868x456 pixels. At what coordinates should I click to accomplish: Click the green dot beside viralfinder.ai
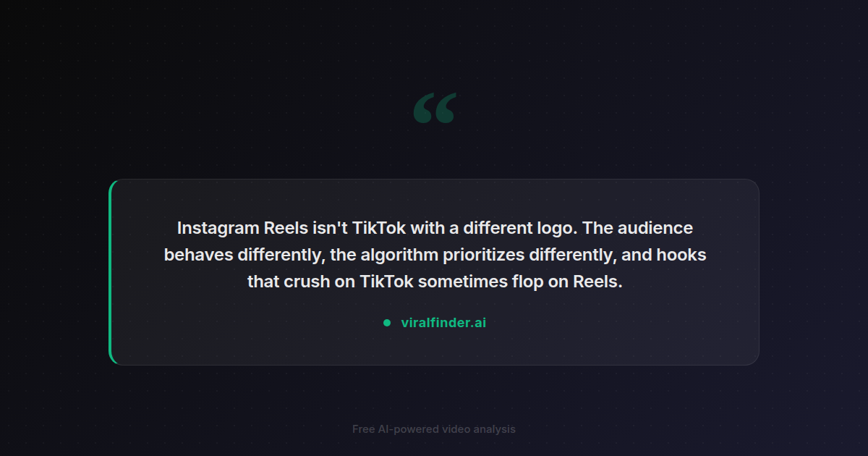coord(387,323)
